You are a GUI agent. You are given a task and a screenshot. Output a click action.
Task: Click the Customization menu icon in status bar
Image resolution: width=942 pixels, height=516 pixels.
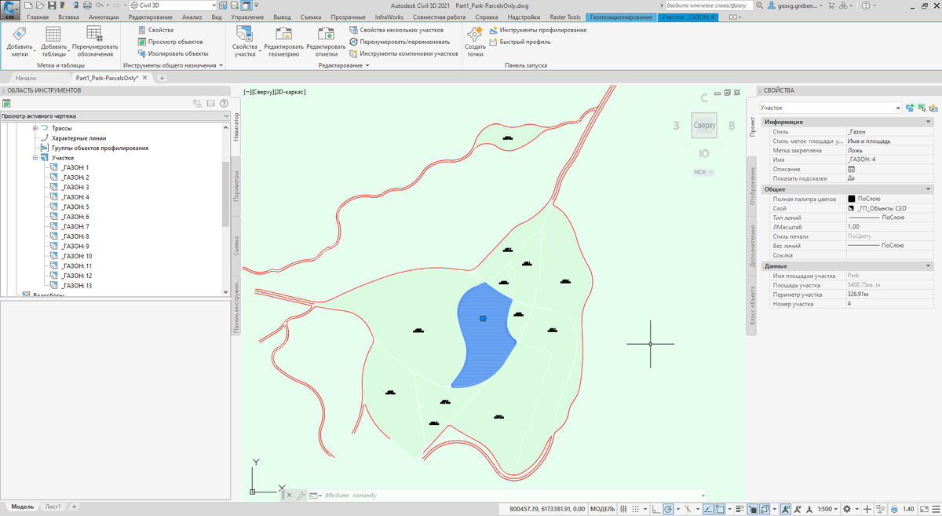936,508
